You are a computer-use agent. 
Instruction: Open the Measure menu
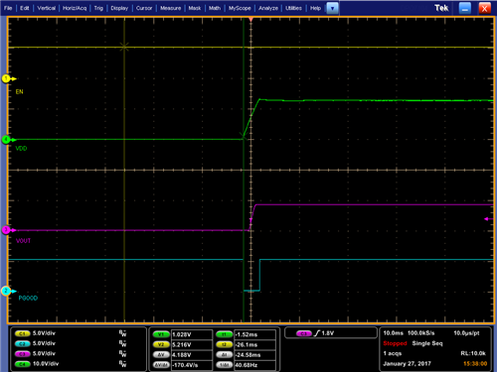pyautogui.click(x=170, y=8)
